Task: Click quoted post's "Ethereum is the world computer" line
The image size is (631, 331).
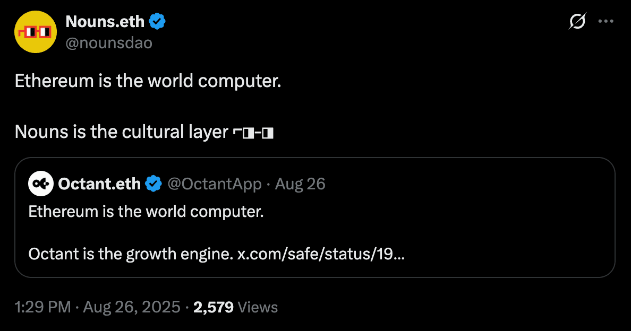Action: click(146, 212)
